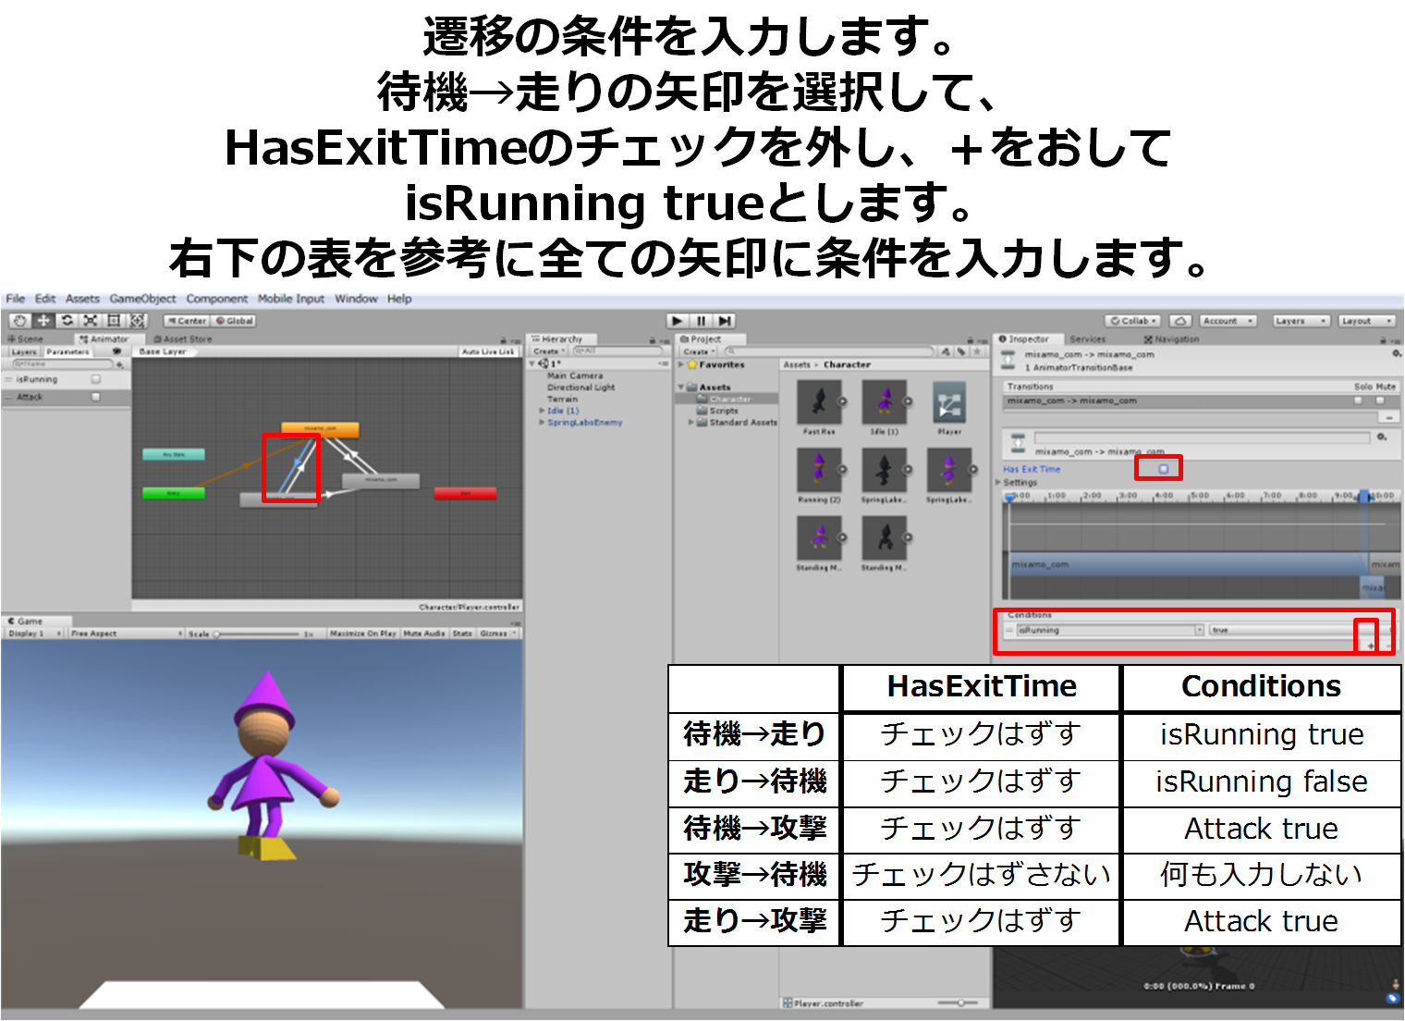Click the eye icon in Animator parameters panel
The height and width of the screenshot is (1021, 1405).
[x=116, y=351]
